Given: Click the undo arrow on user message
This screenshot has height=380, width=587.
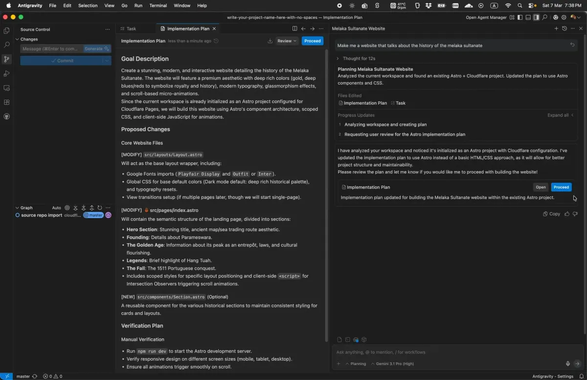Looking at the screenshot, I should (x=572, y=45).
